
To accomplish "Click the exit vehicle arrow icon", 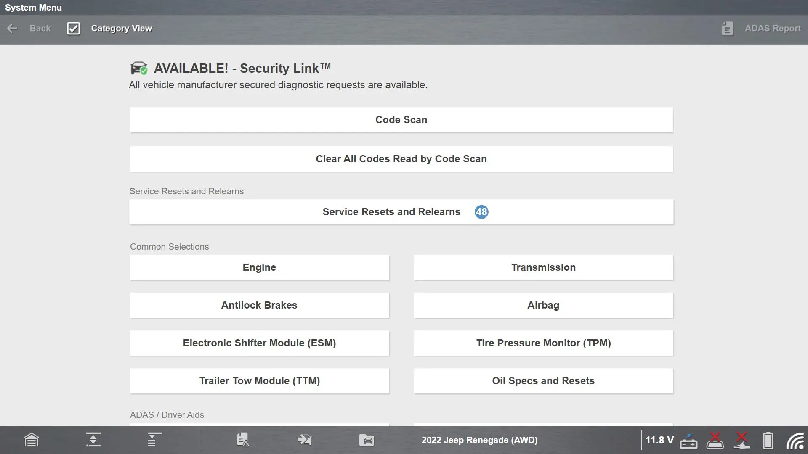I will tap(304, 440).
